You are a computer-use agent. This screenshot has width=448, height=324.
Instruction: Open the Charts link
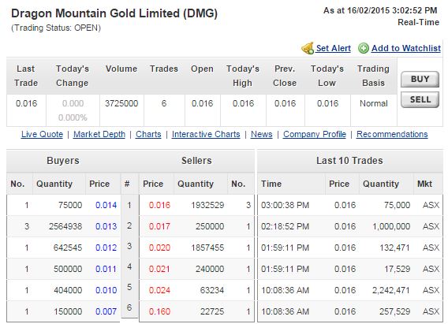[148, 134]
